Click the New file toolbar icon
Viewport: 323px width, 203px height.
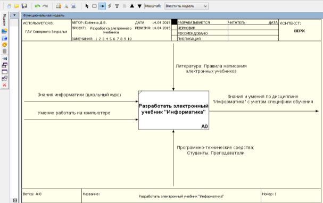click(9, 6)
